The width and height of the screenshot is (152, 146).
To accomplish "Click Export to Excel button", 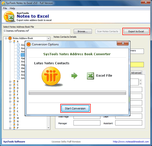I will pyautogui.click(x=136, y=31).
